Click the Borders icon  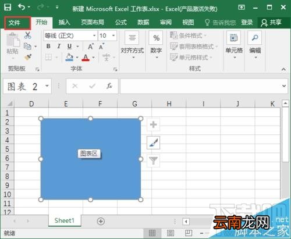tap(48, 58)
